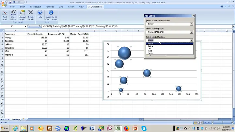Click the Select All corner of the sheet
Image resolution: width=235 pixels, height=132 pixels.
[2, 31]
